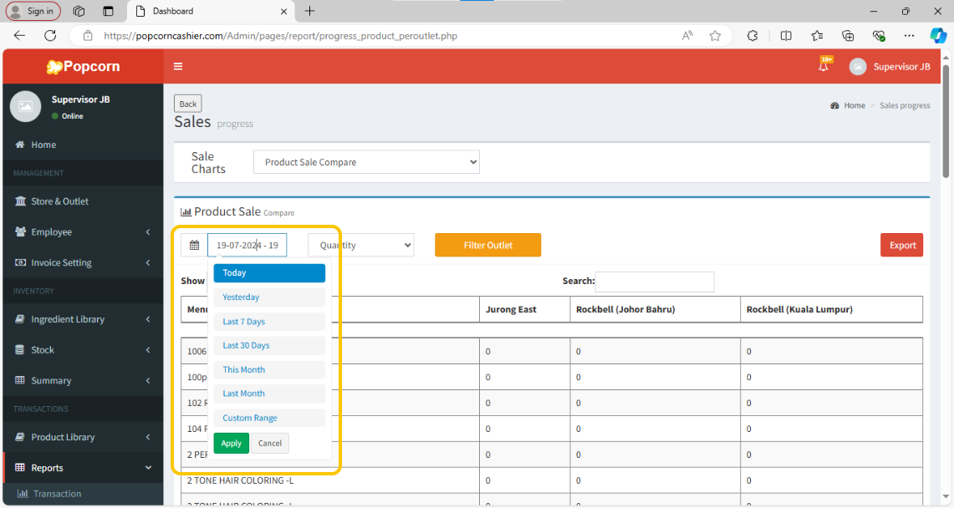Open Store & Outlet in sidebar
This screenshot has height=508, width=954.
point(83,201)
